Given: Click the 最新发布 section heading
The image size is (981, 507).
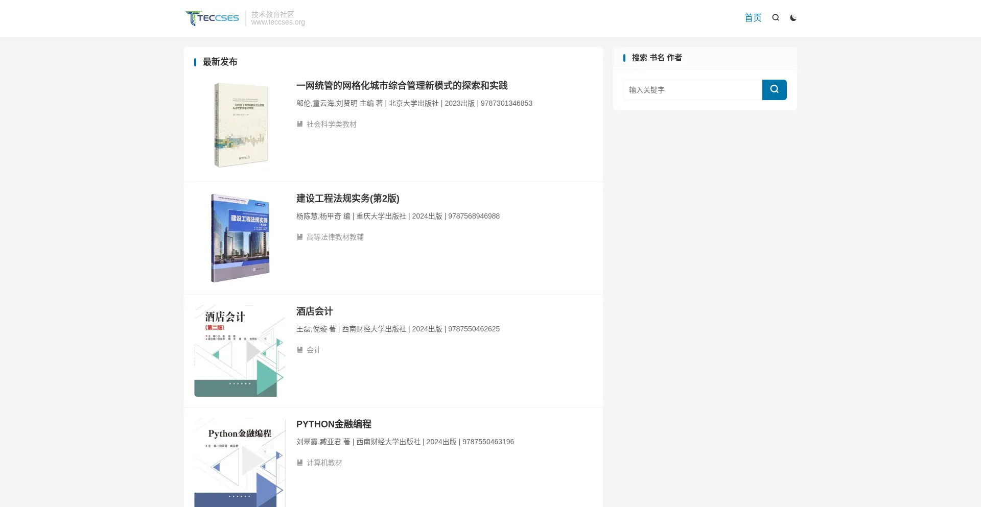Looking at the screenshot, I should tap(220, 62).
